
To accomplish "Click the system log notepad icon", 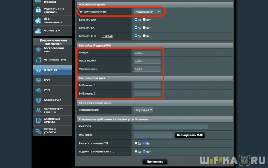I will pyautogui.click(x=38, y=121).
